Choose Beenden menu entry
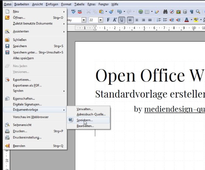 tap(35, 146)
